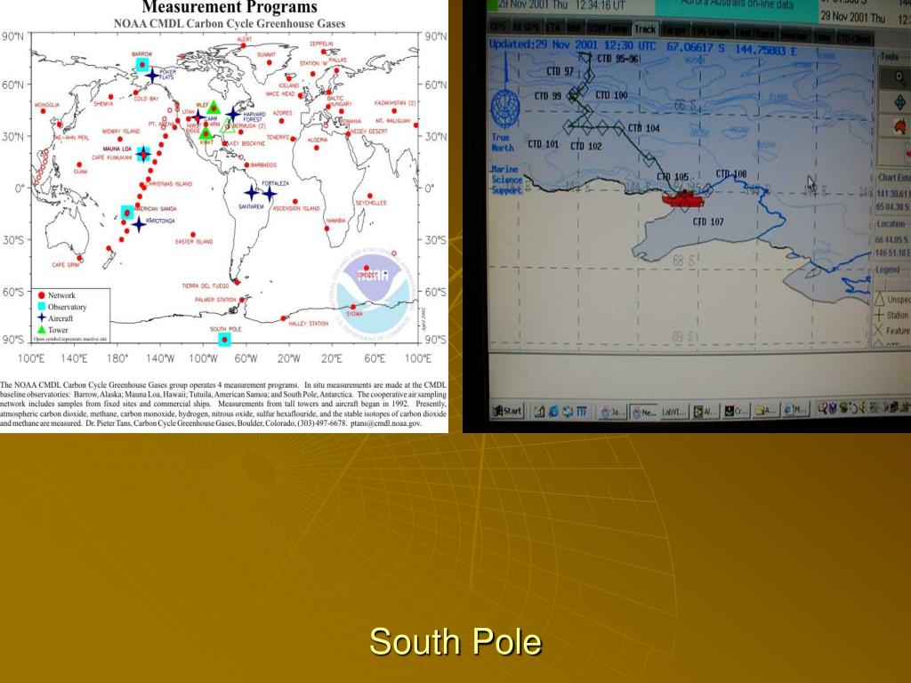The height and width of the screenshot is (683, 911).
Task: Click the 'CTD 101' station label
Action: (544, 144)
